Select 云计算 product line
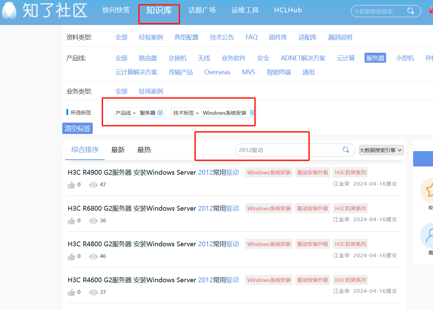This screenshot has height=310, width=433. pos(346,58)
